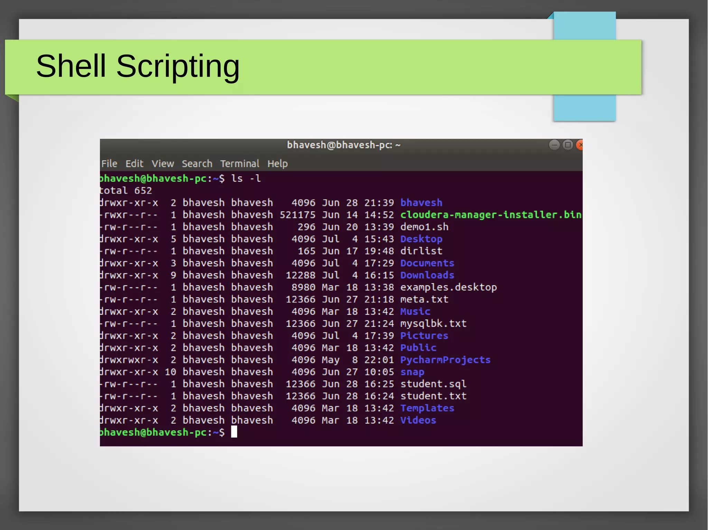Image resolution: width=708 pixels, height=530 pixels.
Task: Click the Documents directory name
Action: point(427,263)
